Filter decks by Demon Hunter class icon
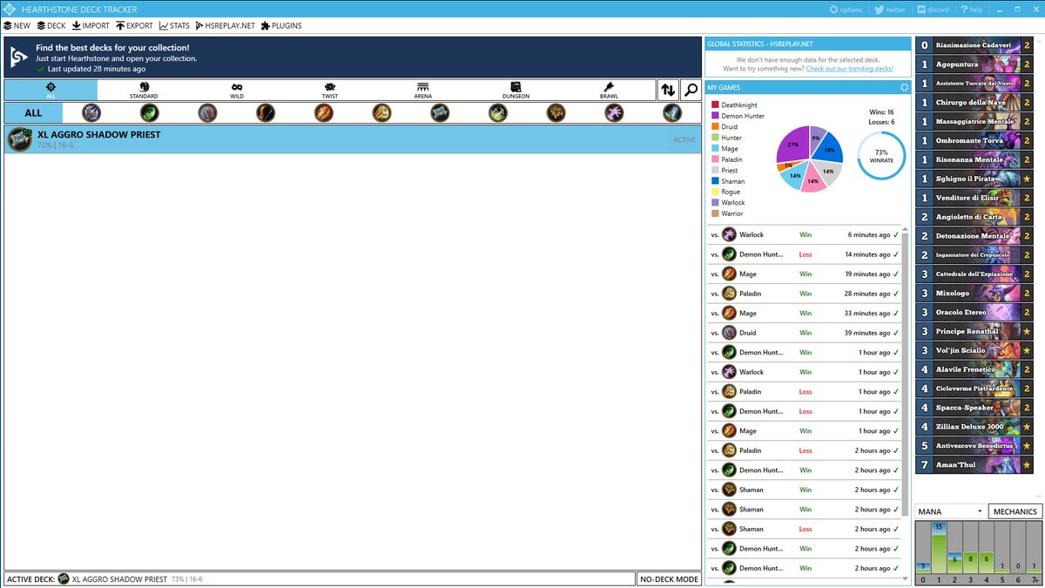 [x=150, y=112]
